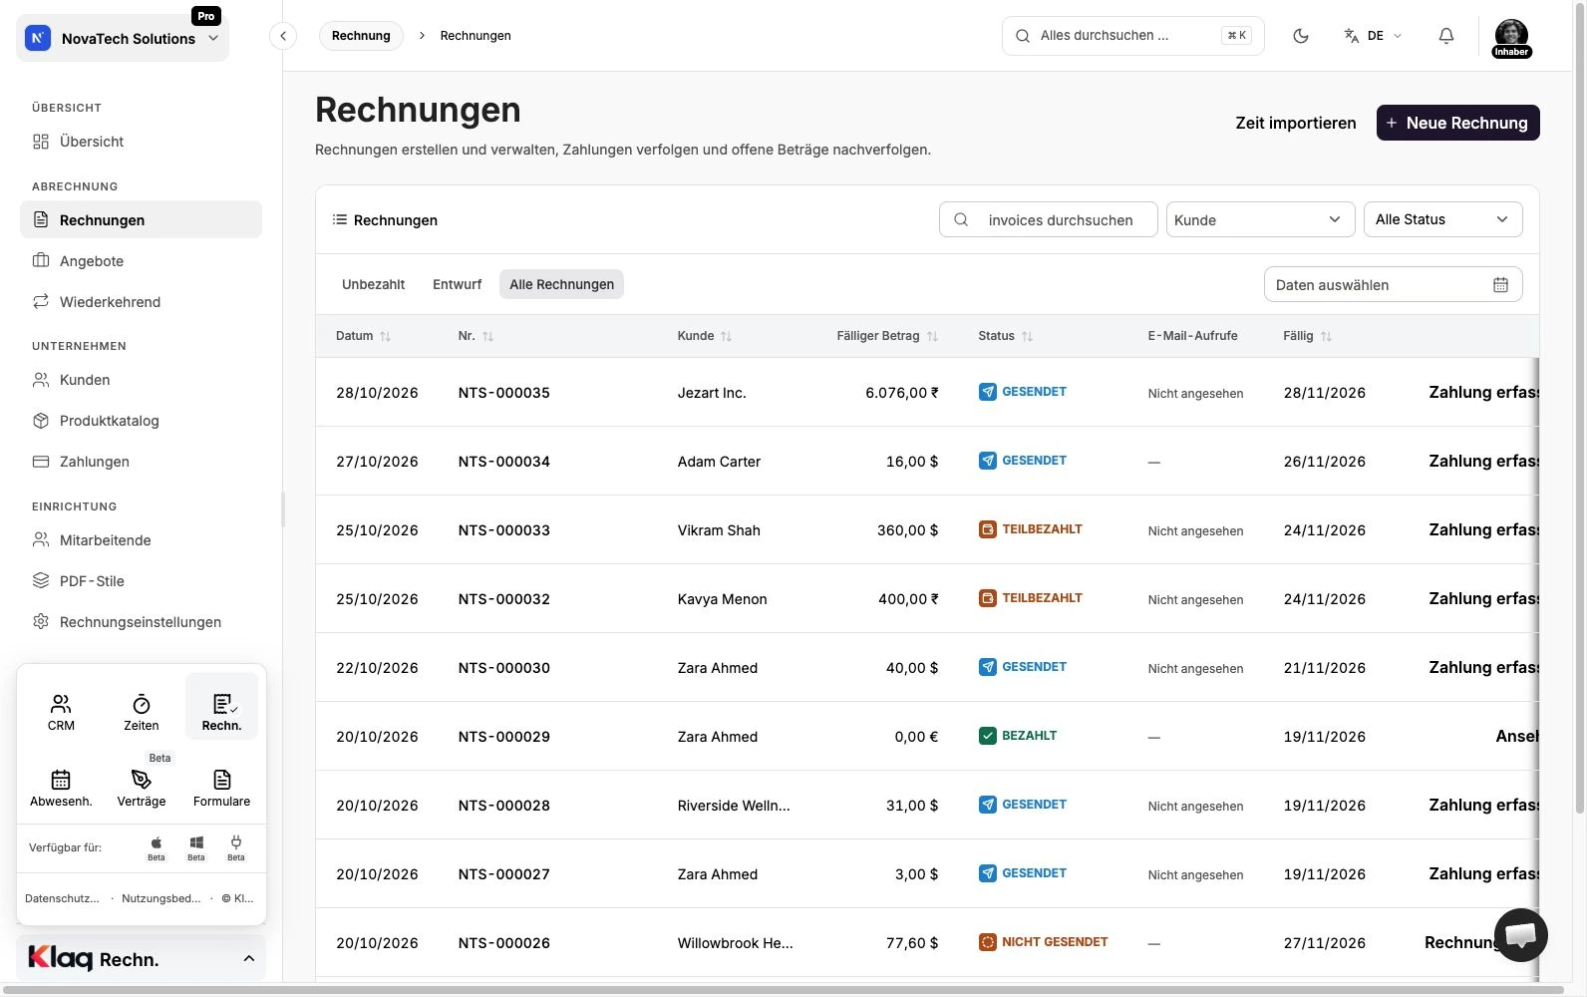This screenshot has width=1587, height=997.
Task: Open the Zeiten time tracking app
Action: click(142, 712)
